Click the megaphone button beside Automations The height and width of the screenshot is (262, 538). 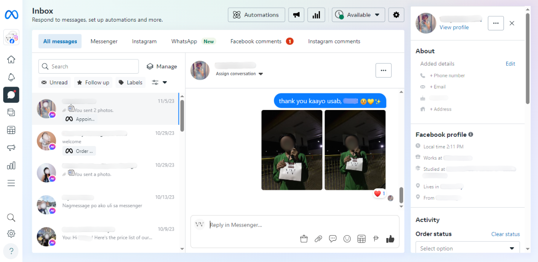coord(296,15)
